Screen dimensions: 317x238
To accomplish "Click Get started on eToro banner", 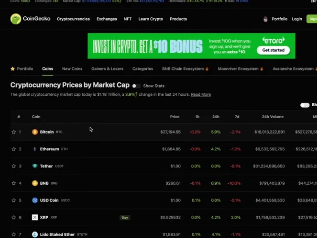I will point(273,50).
